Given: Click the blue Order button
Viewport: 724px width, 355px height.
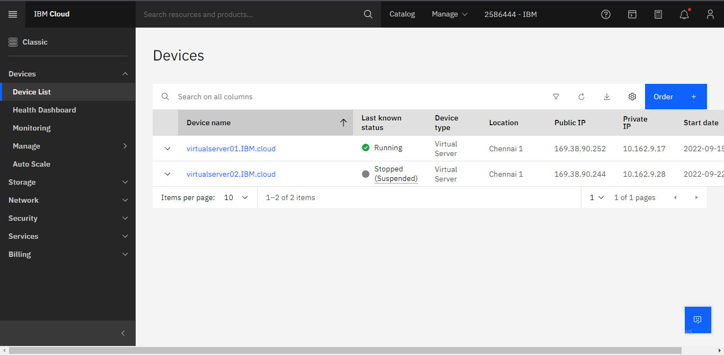Looking at the screenshot, I should [x=675, y=97].
